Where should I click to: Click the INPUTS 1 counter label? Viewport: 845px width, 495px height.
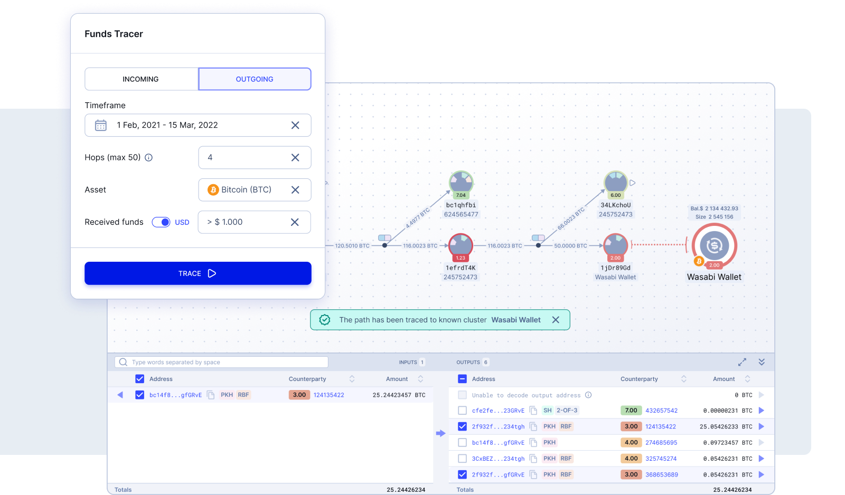click(x=412, y=362)
